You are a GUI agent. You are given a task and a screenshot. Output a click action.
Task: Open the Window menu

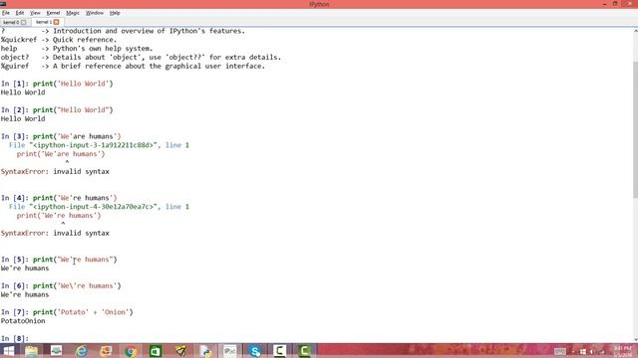point(95,13)
